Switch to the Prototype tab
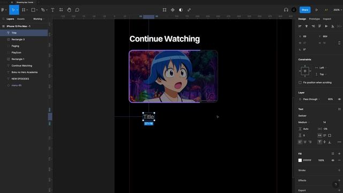Image resolution: width=343 pixels, height=193 pixels. 315,19
